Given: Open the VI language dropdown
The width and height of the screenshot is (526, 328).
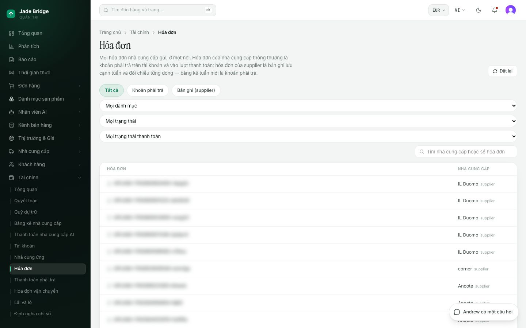Looking at the screenshot, I should click(x=460, y=10).
